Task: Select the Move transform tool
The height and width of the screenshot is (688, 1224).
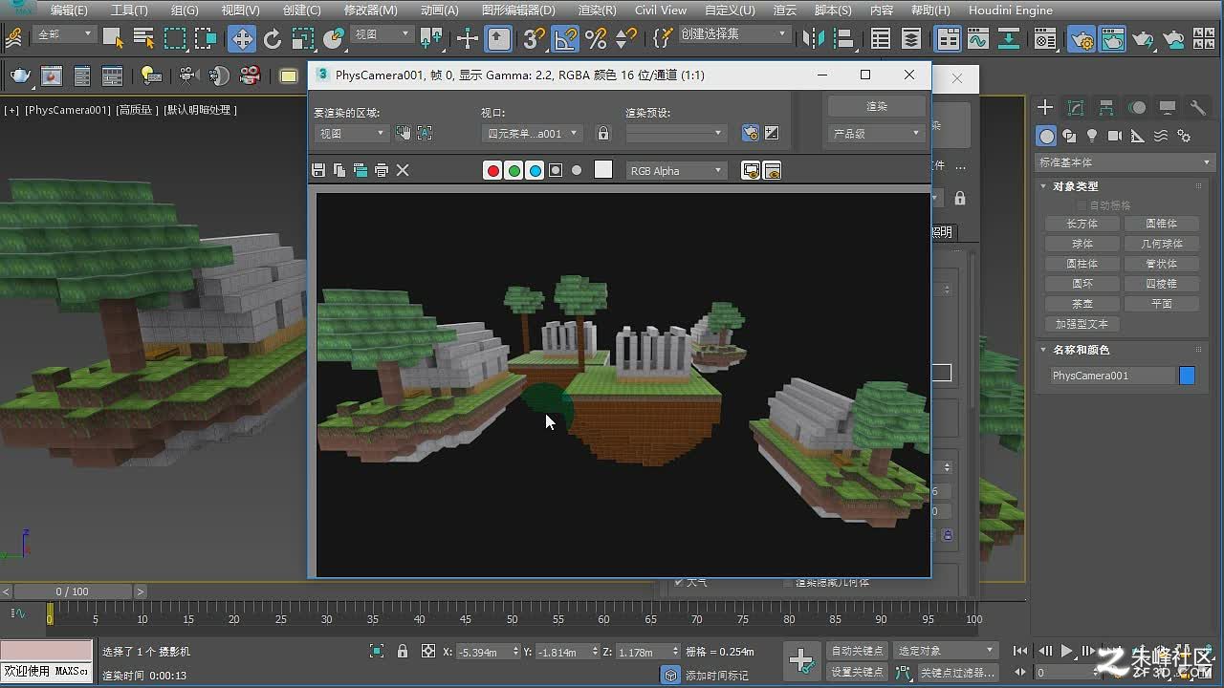Action: (242, 39)
